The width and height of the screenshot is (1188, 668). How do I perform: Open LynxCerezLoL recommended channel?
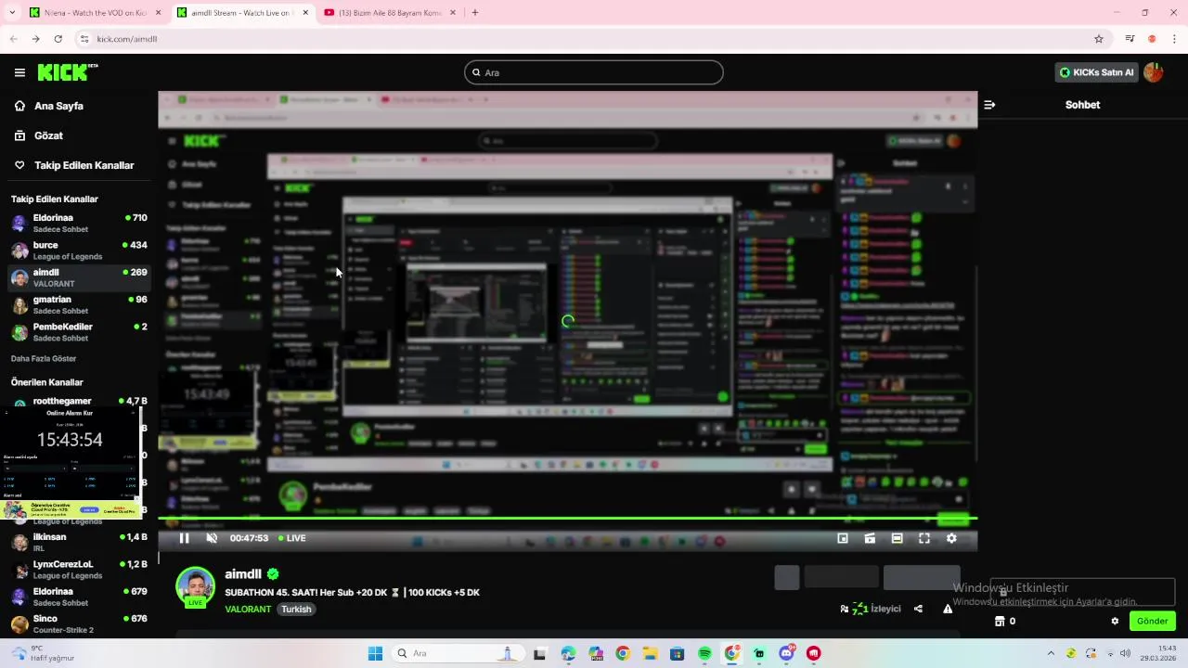pyautogui.click(x=79, y=569)
